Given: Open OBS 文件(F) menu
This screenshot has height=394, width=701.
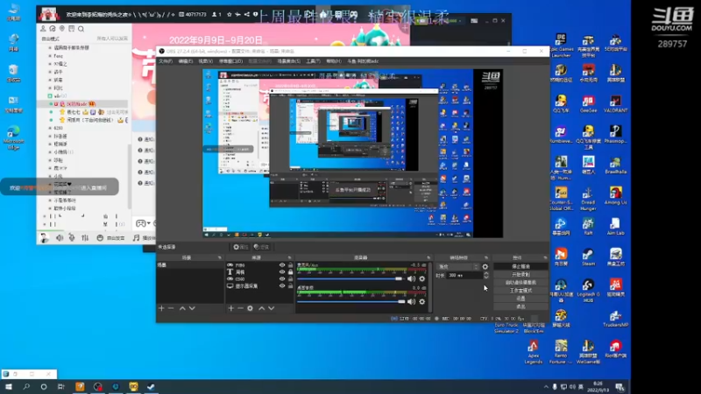Looking at the screenshot, I should pos(166,61).
